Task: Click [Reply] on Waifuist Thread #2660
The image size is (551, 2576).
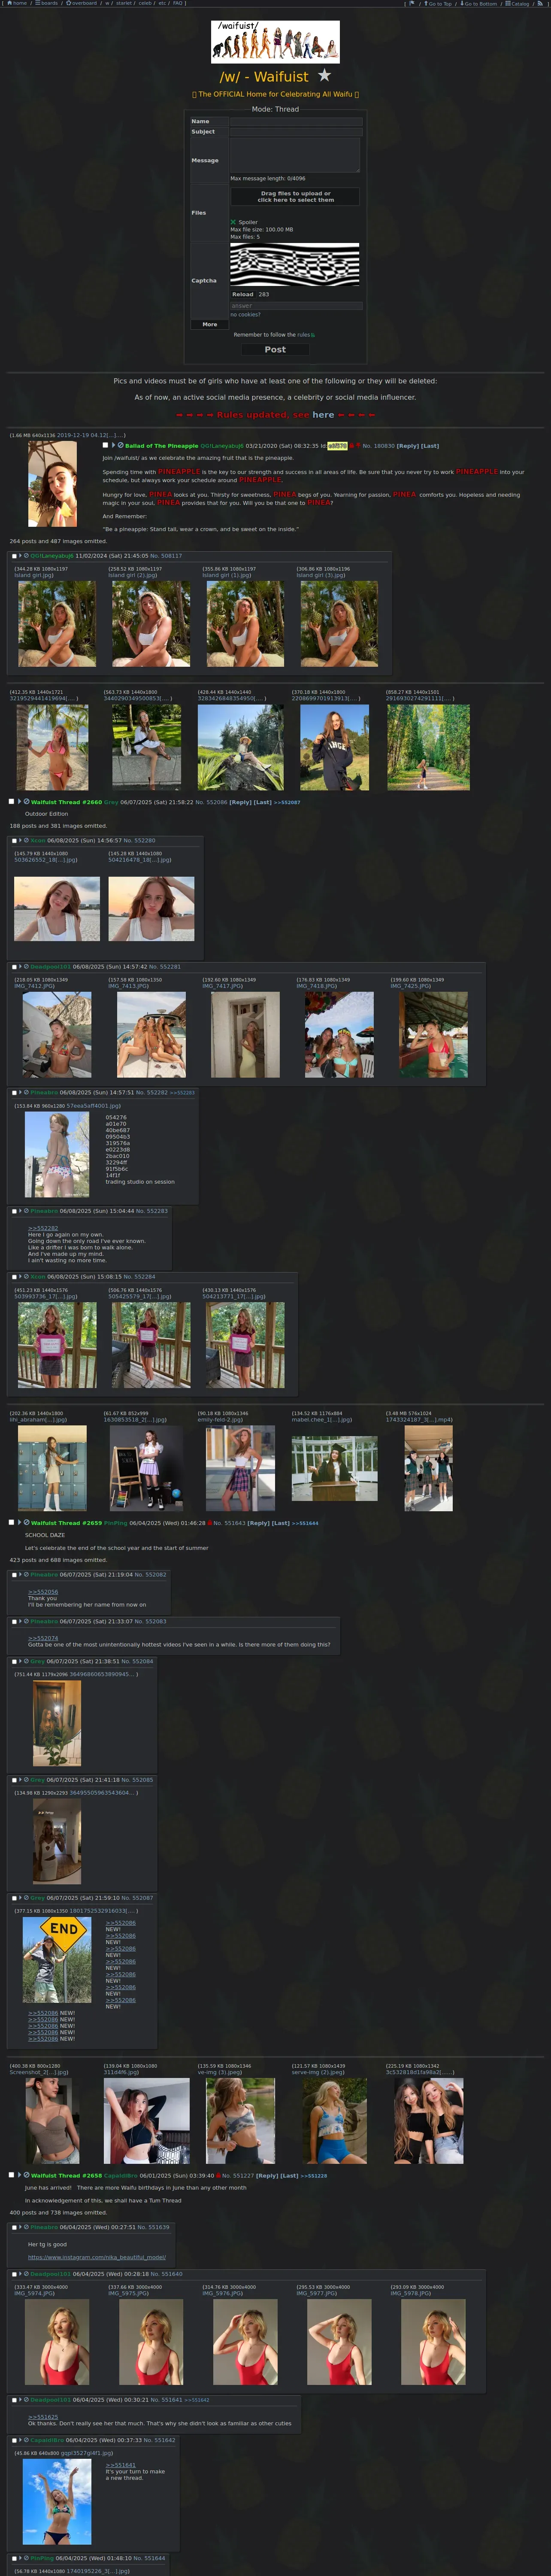Action: [x=240, y=802]
